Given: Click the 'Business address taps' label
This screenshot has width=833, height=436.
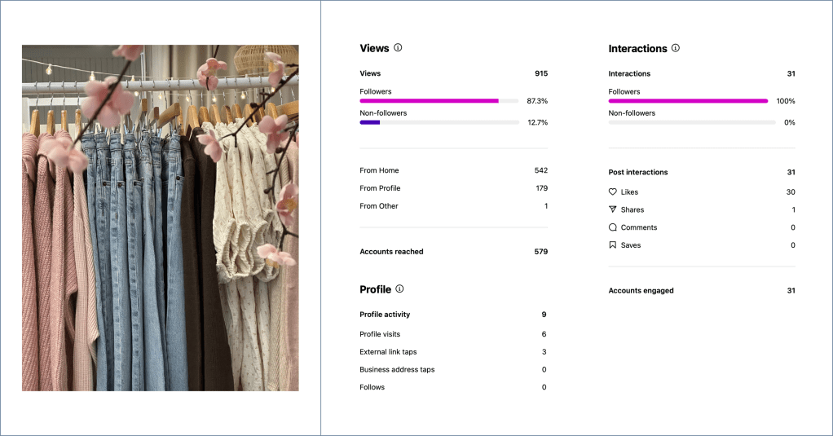Looking at the screenshot, I should click(397, 370).
